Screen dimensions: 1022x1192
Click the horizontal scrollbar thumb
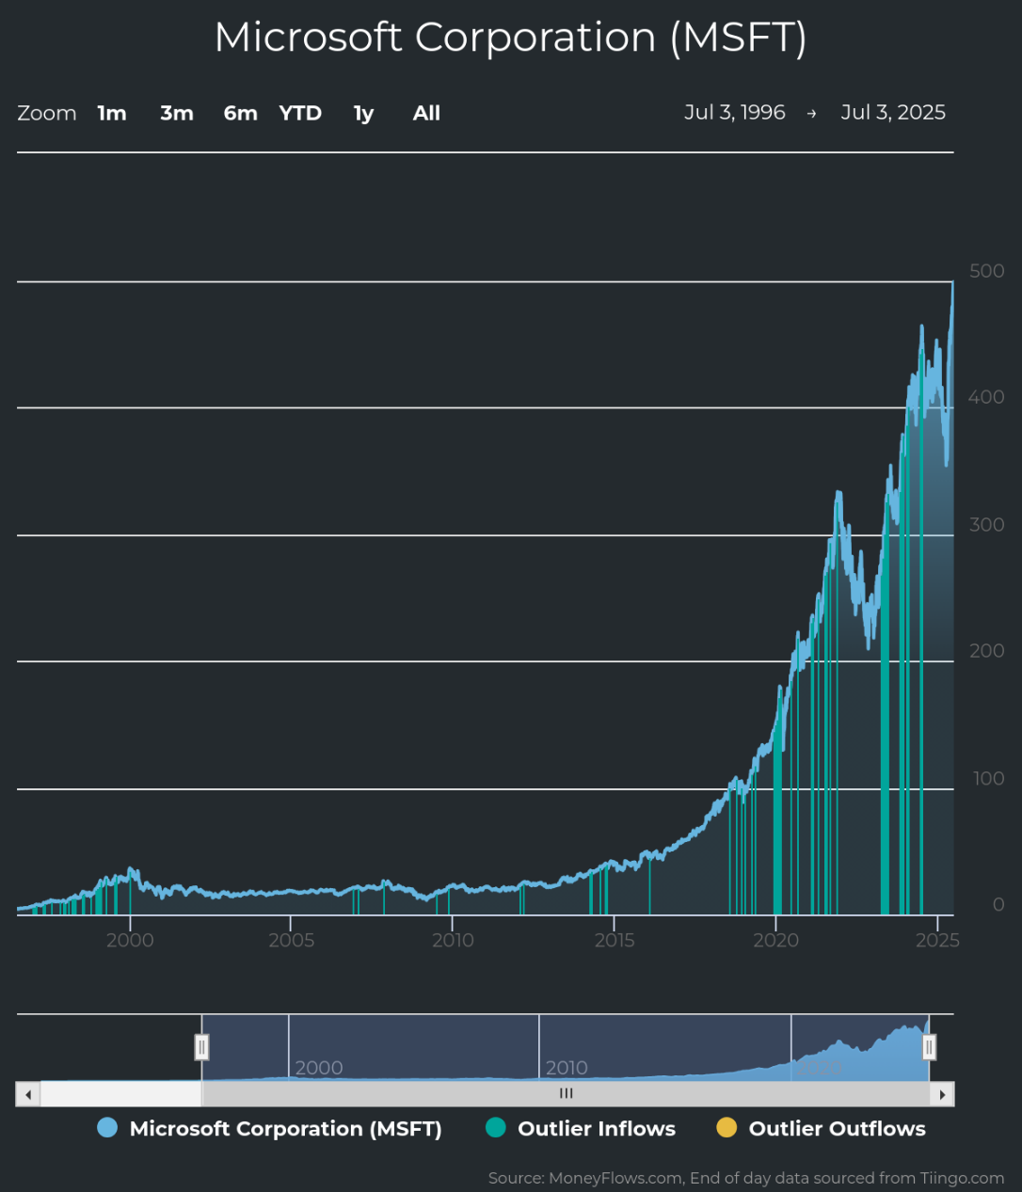(566, 1094)
